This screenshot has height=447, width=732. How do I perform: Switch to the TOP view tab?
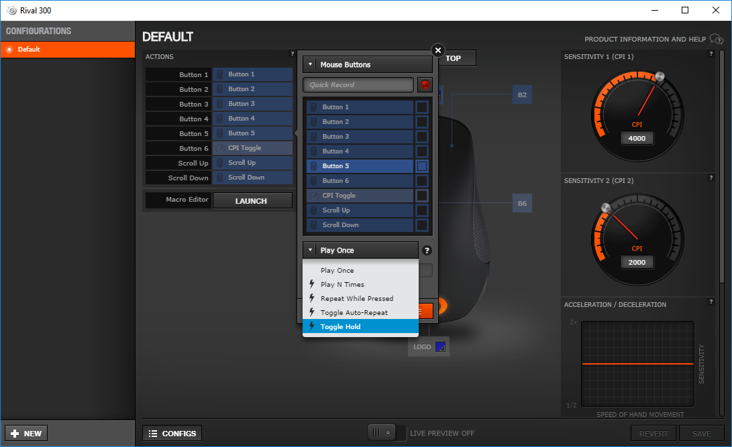click(458, 58)
